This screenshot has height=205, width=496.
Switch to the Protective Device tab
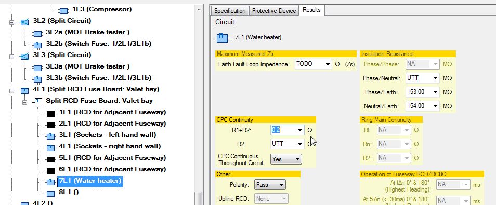274,11
